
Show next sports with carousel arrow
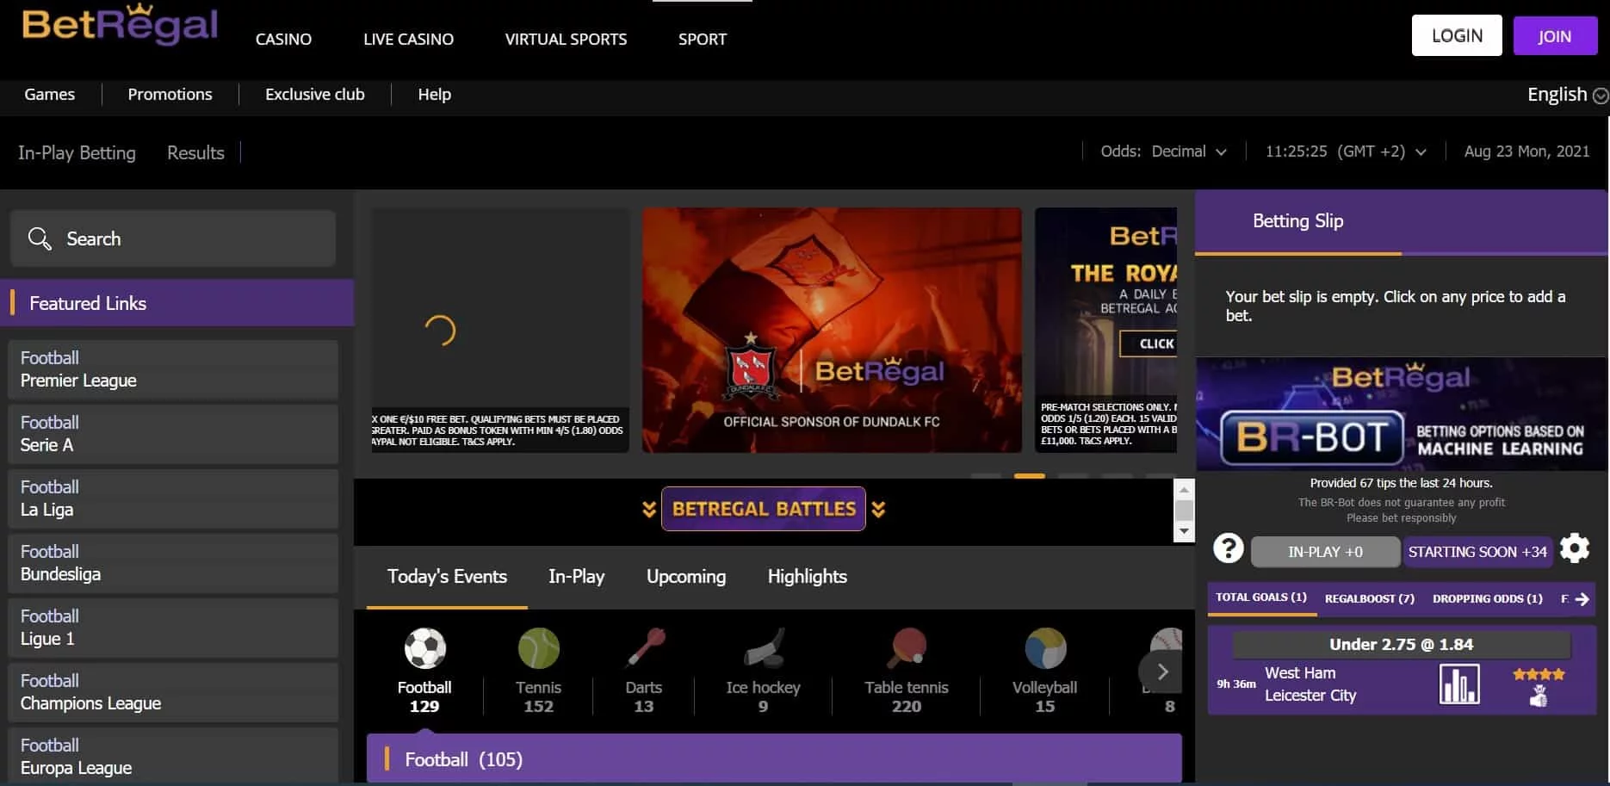pyautogui.click(x=1162, y=672)
